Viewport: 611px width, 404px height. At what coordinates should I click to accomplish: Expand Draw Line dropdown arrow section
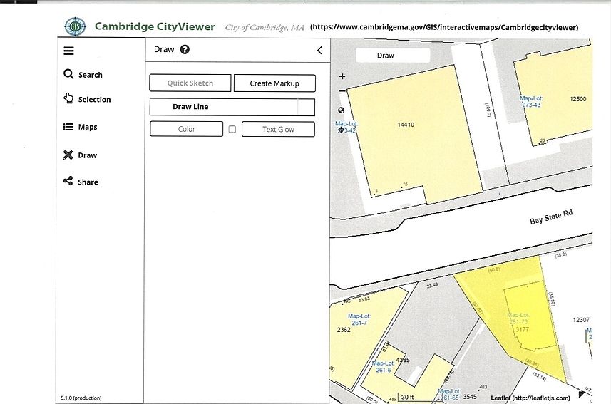click(305, 107)
